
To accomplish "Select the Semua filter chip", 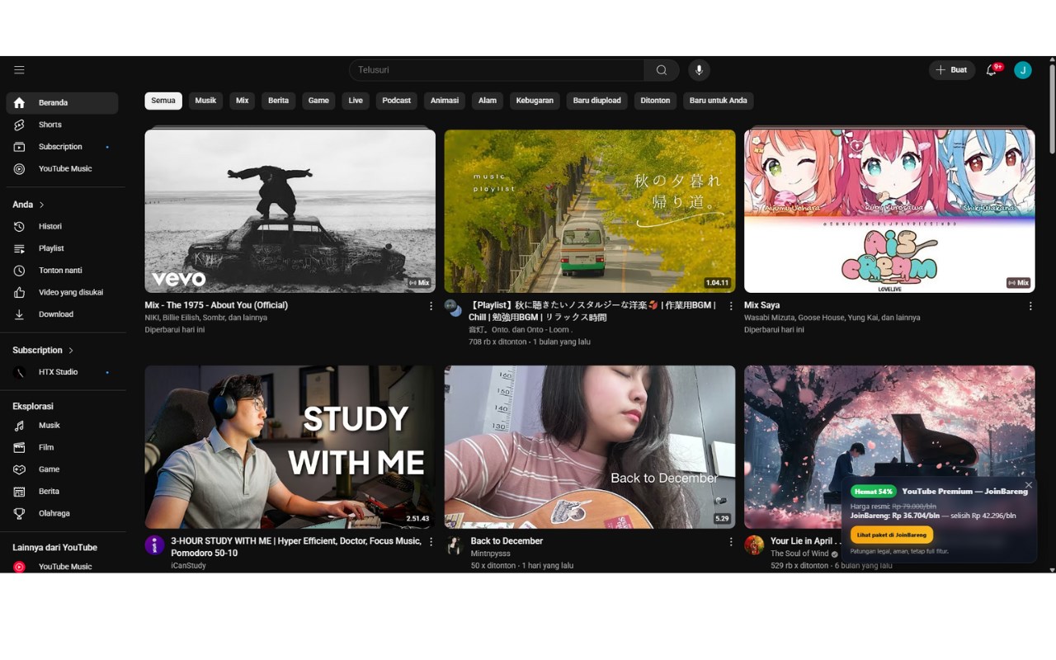I will tap(163, 101).
